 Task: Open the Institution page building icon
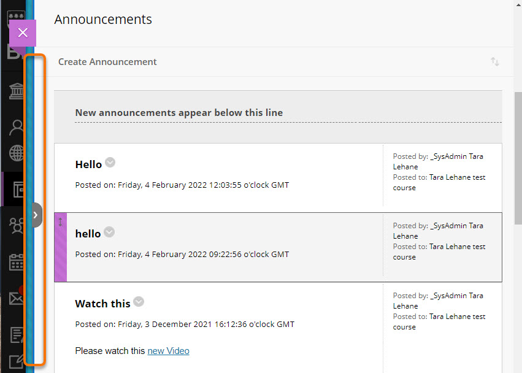[17, 91]
